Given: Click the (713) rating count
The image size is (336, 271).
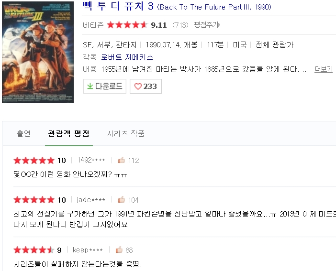Looking at the screenshot, I should click(180, 25).
